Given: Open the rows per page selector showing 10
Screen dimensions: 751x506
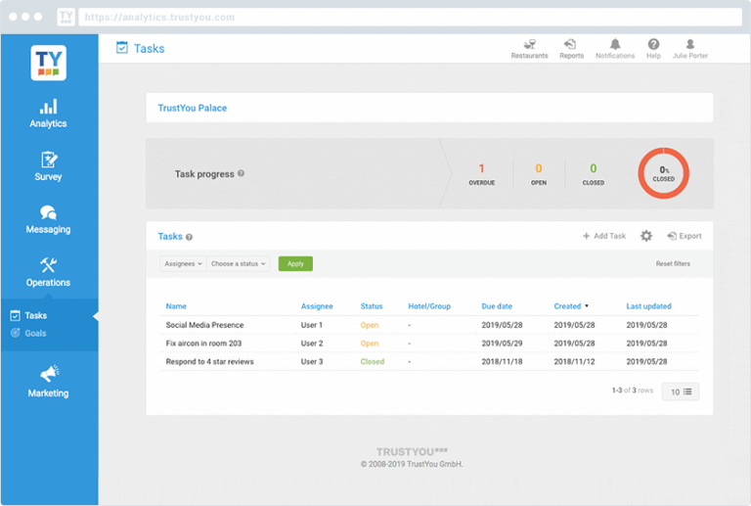Looking at the screenshot, I should pos(681,391).
